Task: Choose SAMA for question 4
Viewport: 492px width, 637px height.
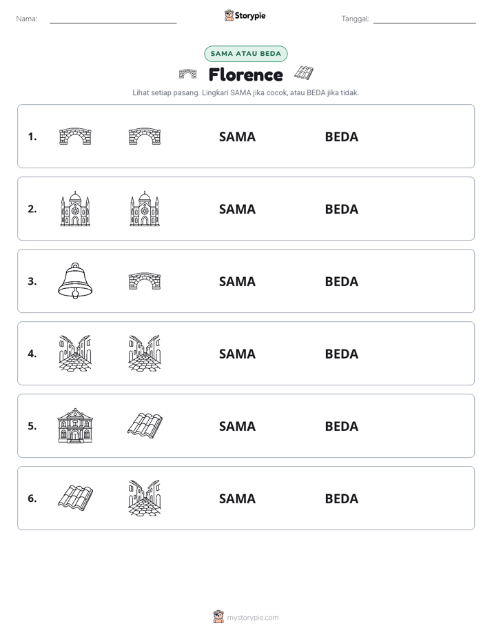Action: pyautogui.click(x=237, y=354)
